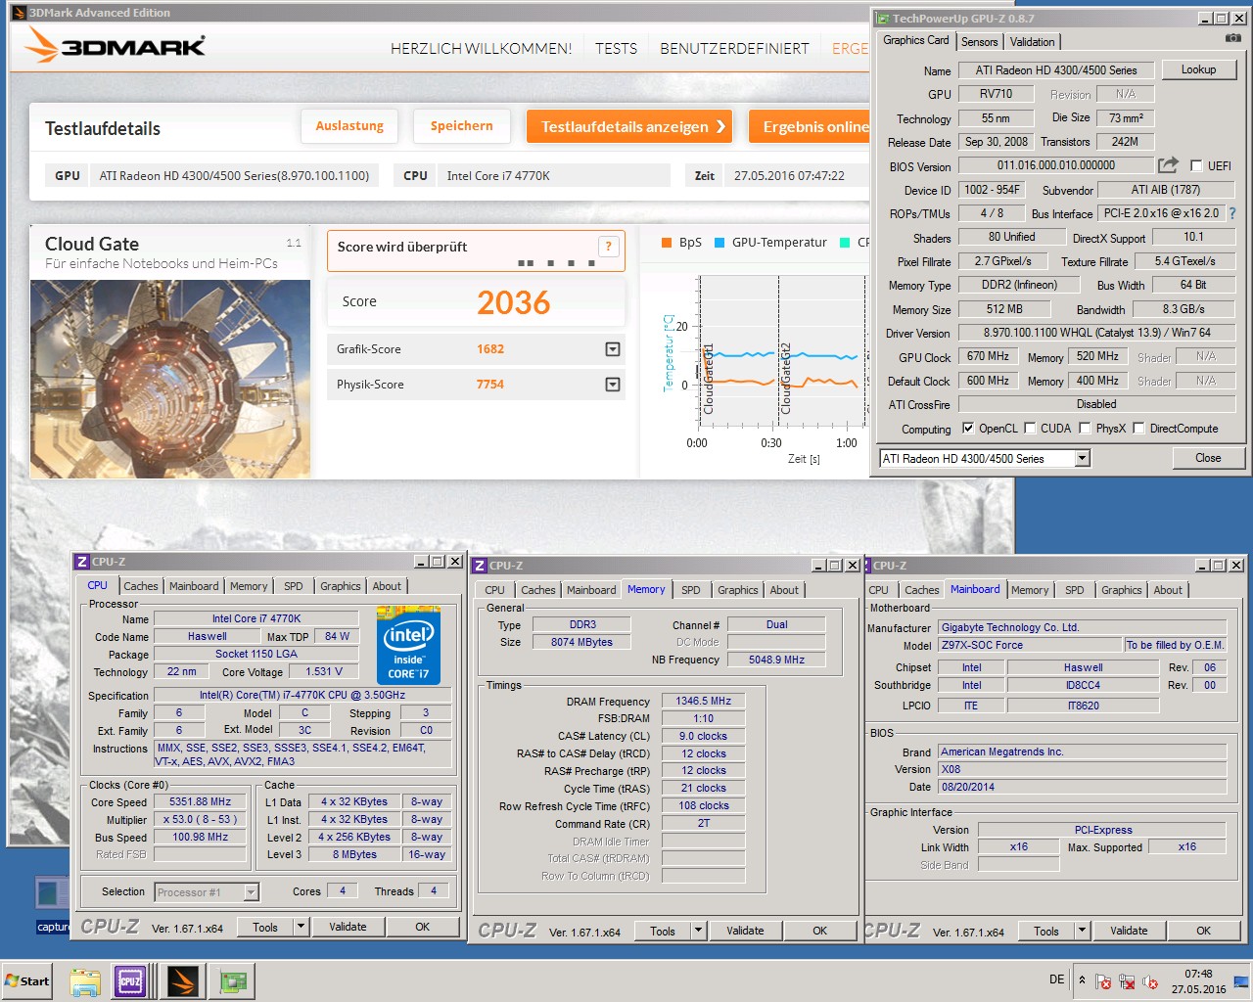Open Tools dropdown arrow in CPU-Z Mainboard window
The height and width of the screenshot is (1002, 1253).
tap(1082, 930)
